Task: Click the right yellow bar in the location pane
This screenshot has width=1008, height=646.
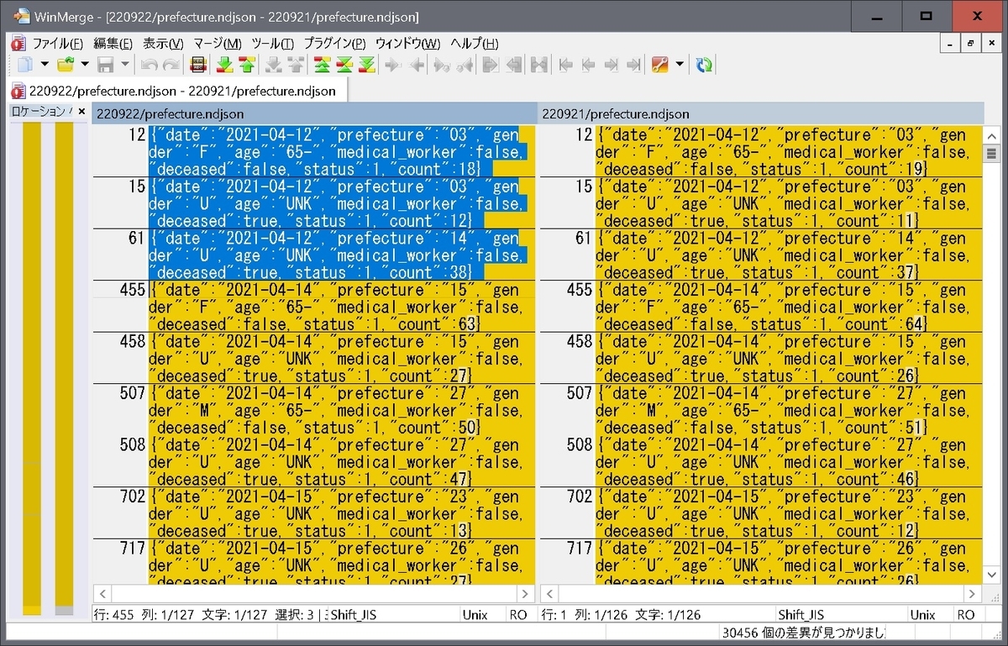Action: coord(64,369)
